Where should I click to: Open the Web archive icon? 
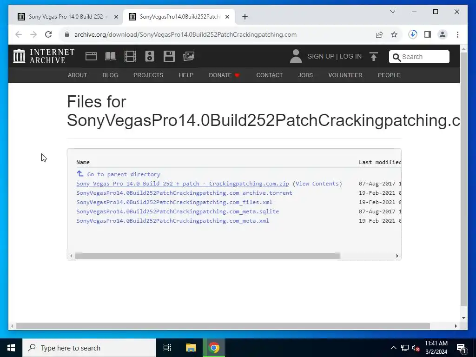click(x=91, y=56)
